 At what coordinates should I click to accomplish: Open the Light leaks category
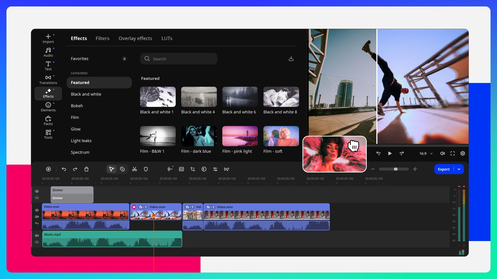81,141
